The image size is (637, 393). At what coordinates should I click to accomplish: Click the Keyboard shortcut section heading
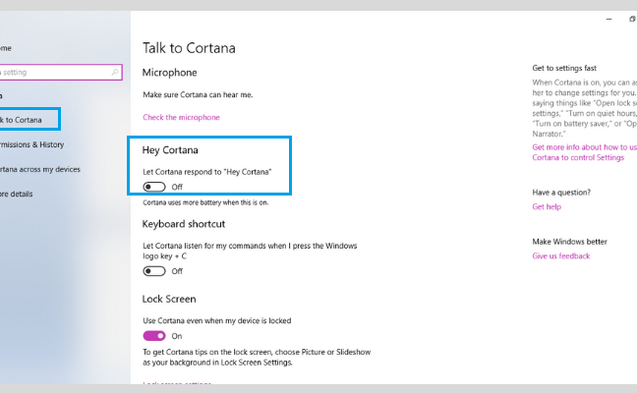184,224
